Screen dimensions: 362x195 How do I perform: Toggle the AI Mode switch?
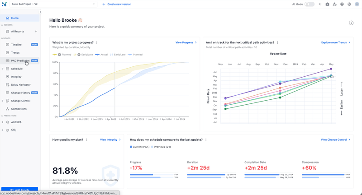pyautogui.click(x=310, y=5)
